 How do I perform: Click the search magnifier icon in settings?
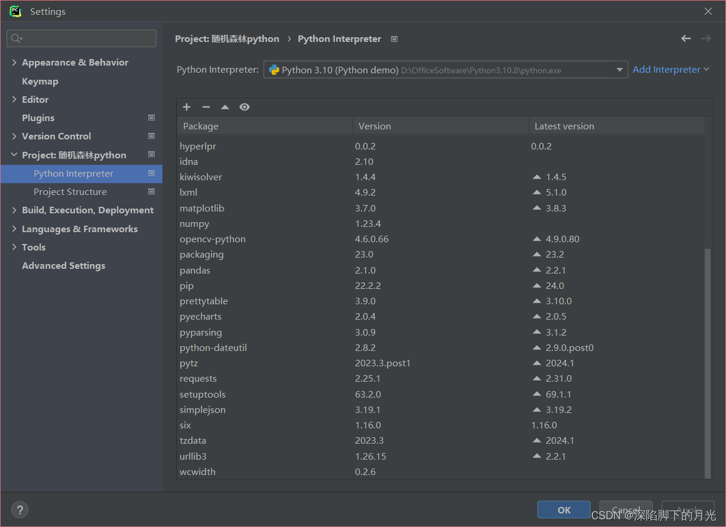(x=17, y=38)
